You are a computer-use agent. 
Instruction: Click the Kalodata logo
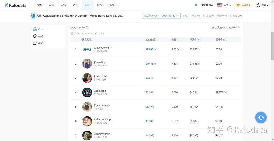coord(15,5)
